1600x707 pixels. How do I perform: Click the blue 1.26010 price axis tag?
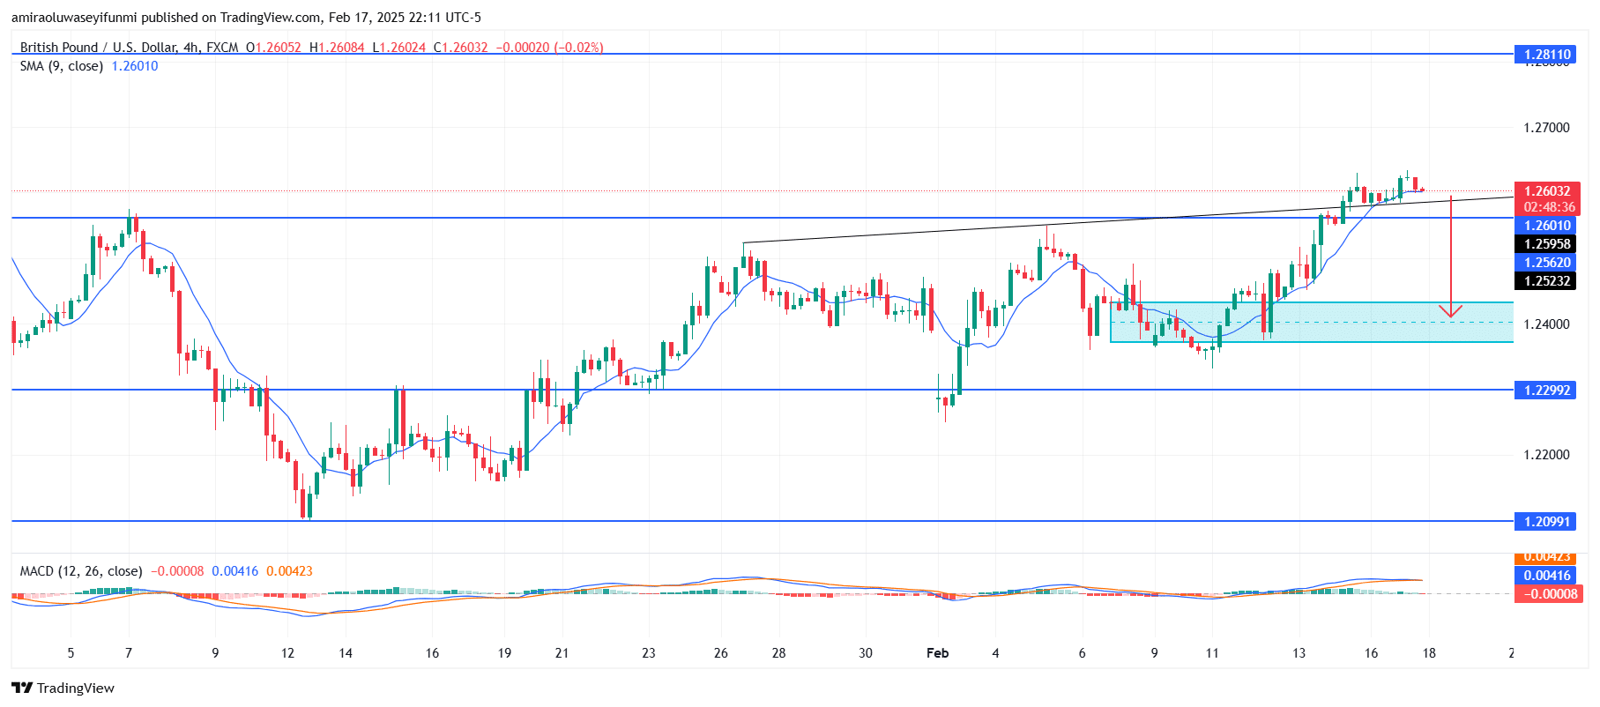tap(1547, 226)
